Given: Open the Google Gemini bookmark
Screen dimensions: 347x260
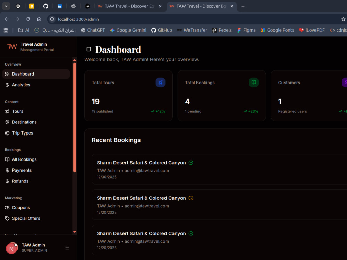Looking at the screenshot, I should (128, 30).
